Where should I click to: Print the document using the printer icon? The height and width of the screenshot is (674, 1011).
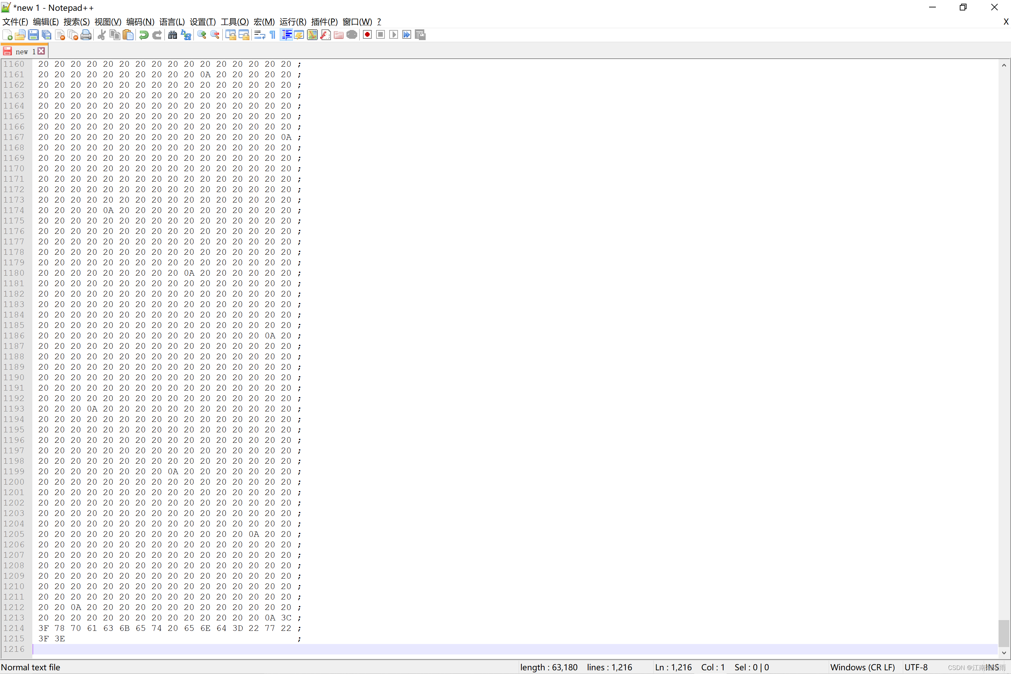point(86,35)
